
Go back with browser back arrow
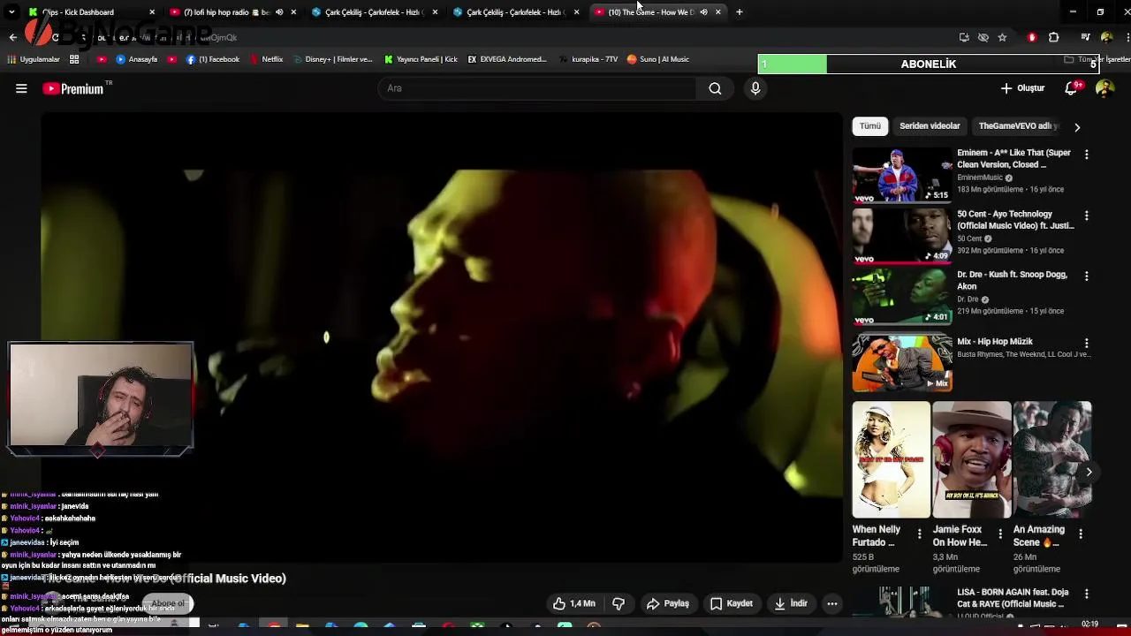[12, 37]
